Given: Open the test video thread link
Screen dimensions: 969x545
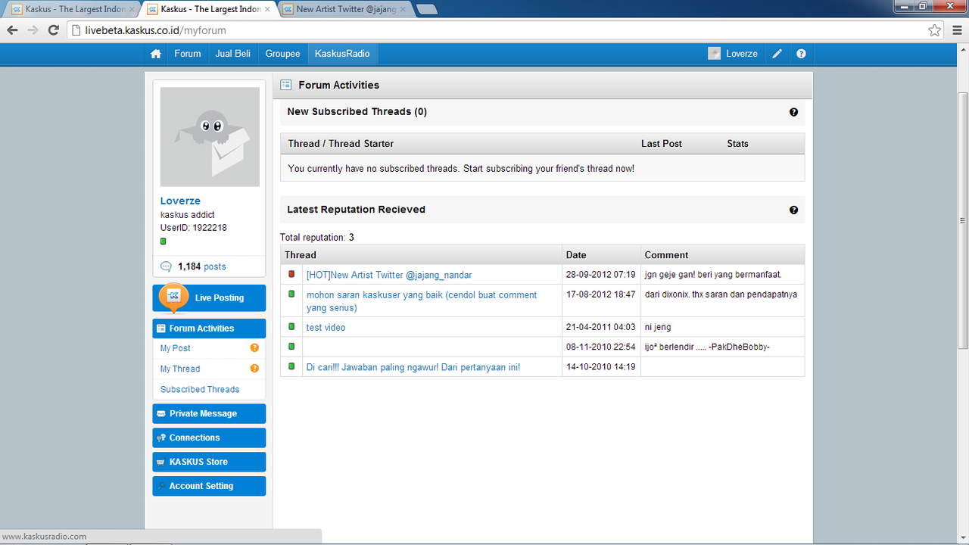Looking at the screenshot, I should tap(326, 328).
